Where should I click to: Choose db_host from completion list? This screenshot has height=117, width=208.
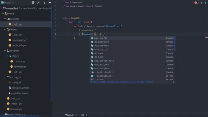pyautogui.click(x=132, y=57)
